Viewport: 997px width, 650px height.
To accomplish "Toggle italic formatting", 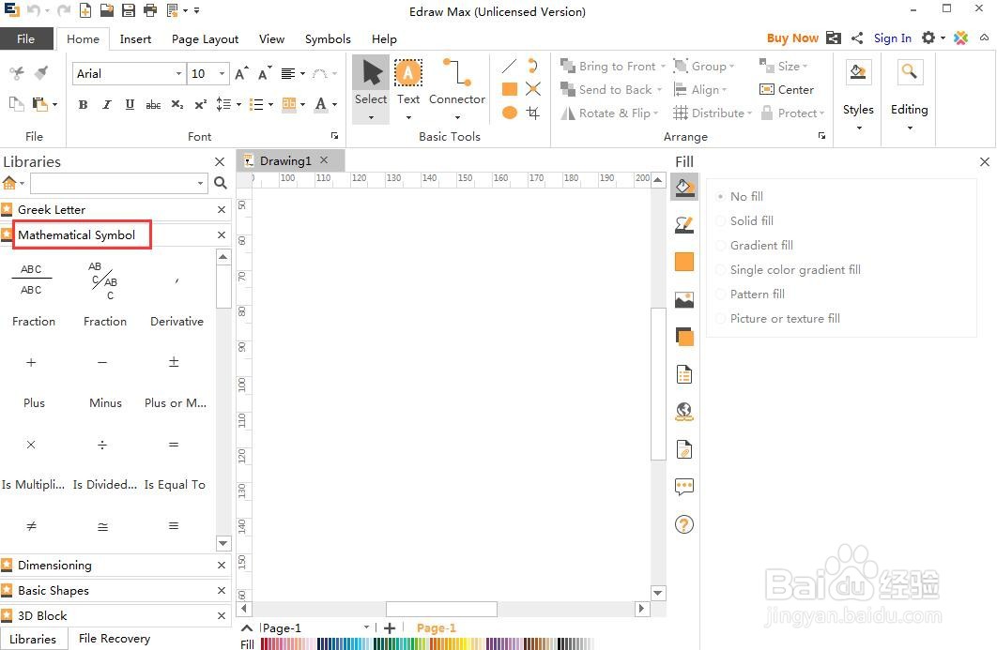I will pos(106,104).
